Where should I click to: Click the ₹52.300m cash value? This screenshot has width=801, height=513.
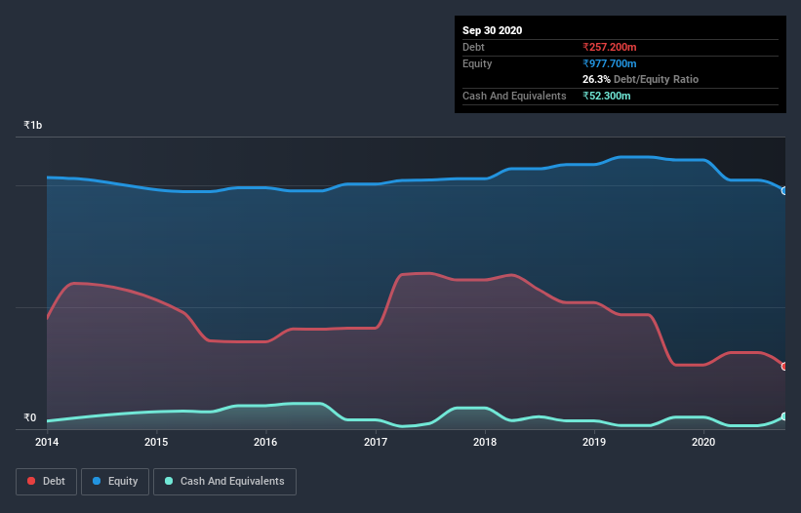pyautogui.click(x=607, y=96)
